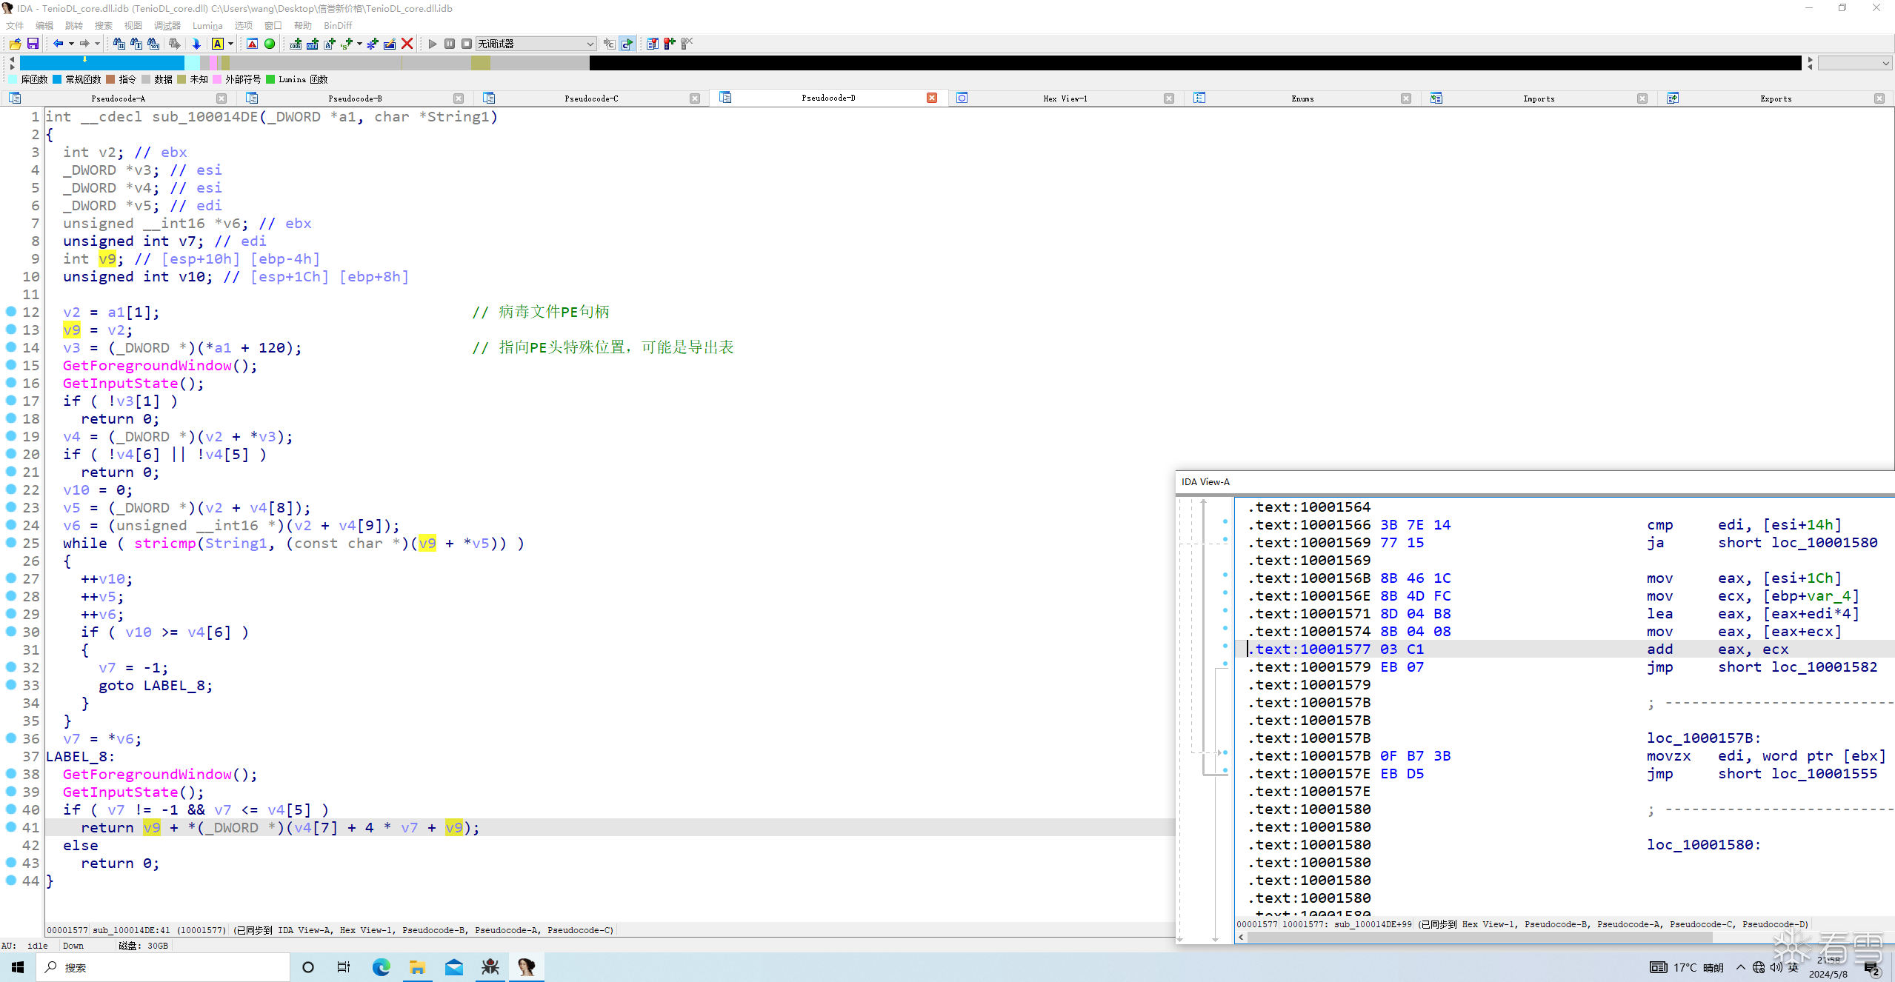Viewport: 1895px width, 982px height.
Task: Click the 常规函数 blue legend swatch
Action: (57, 79)
